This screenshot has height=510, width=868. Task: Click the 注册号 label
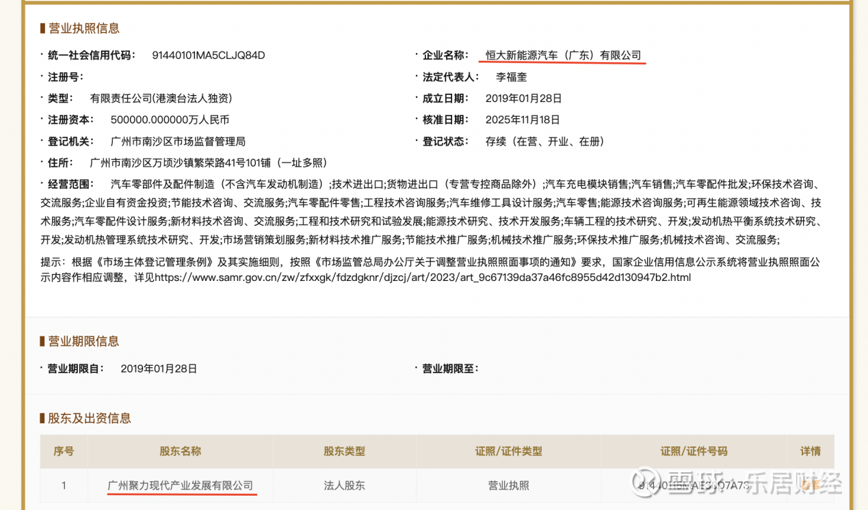66,77
